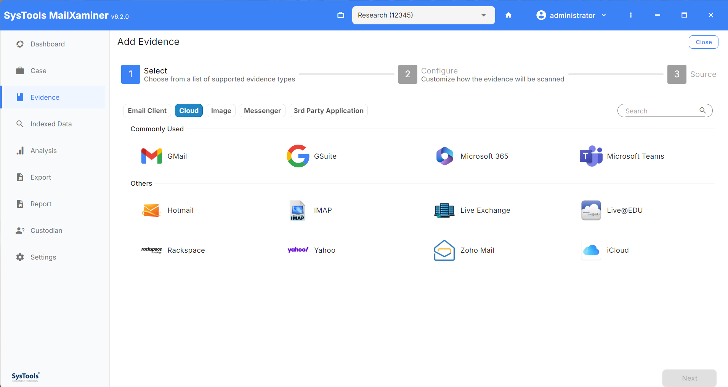Pick the Live Exchange server icon
This screenshot has width=728, height=387.
(x=444, y=210)
